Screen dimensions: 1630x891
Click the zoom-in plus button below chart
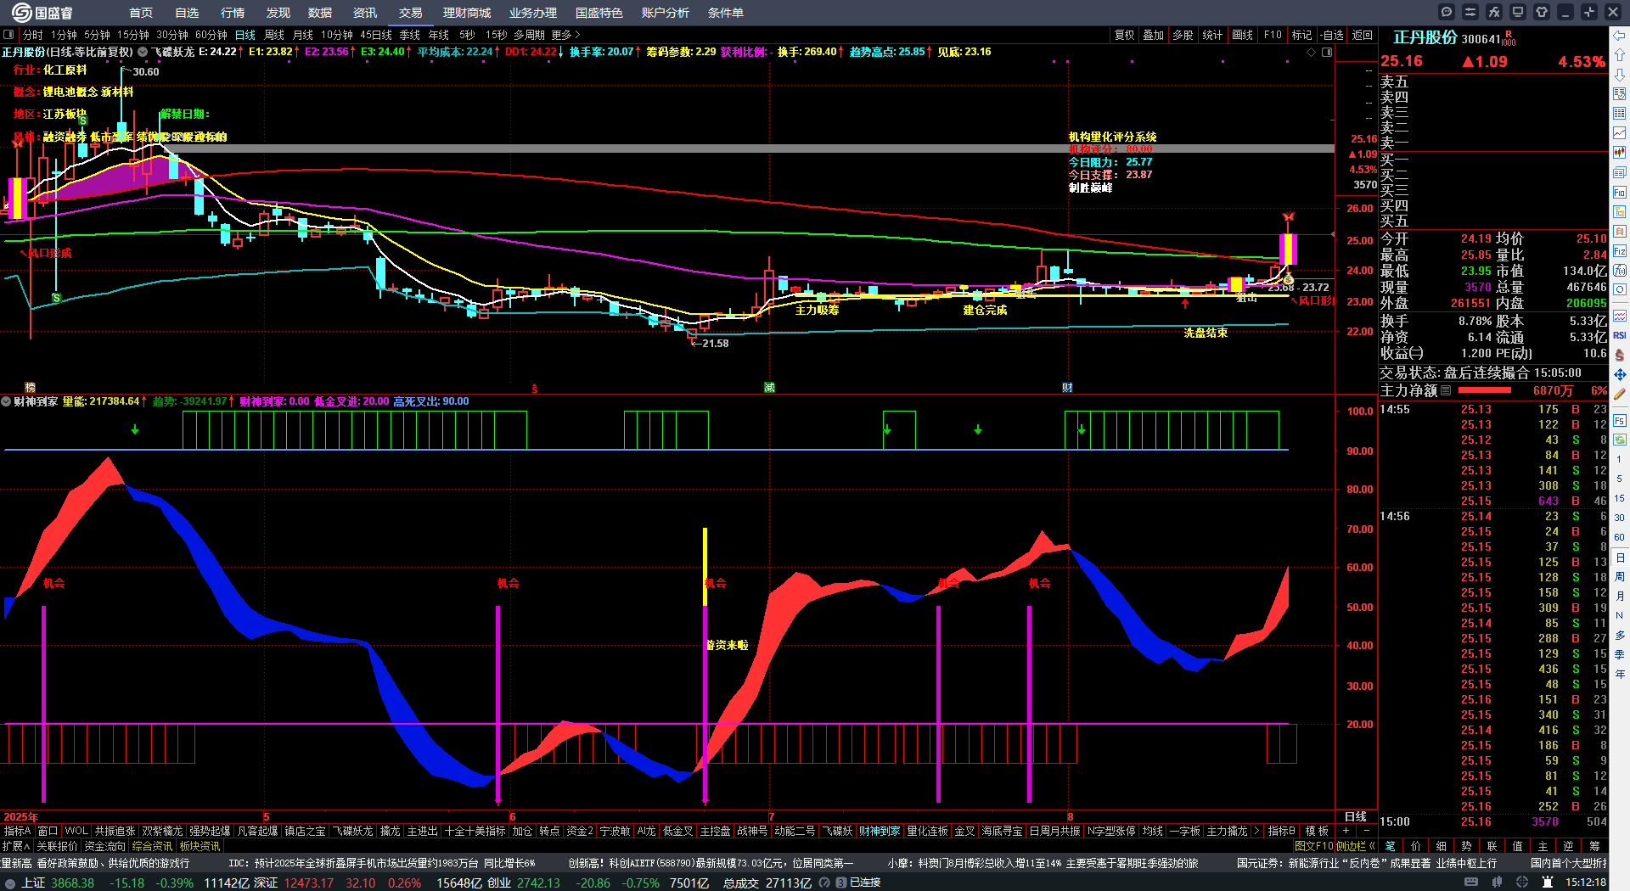[1346, 831]
